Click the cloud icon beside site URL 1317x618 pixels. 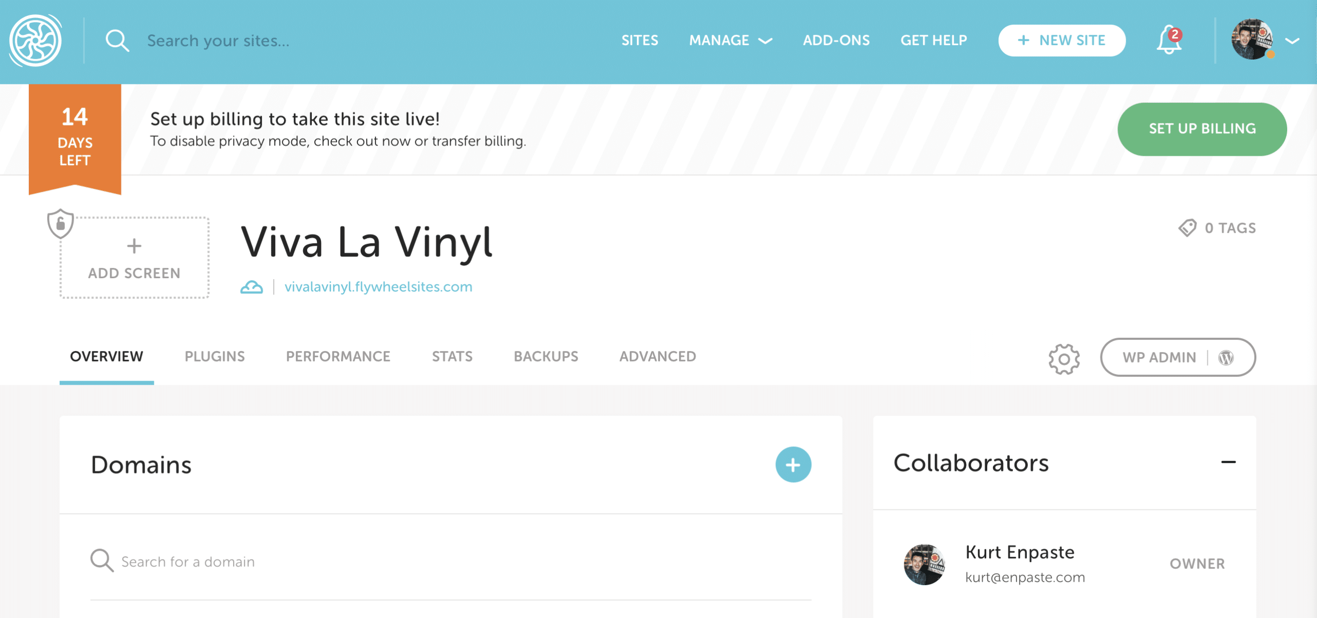(x=252, y=287)
